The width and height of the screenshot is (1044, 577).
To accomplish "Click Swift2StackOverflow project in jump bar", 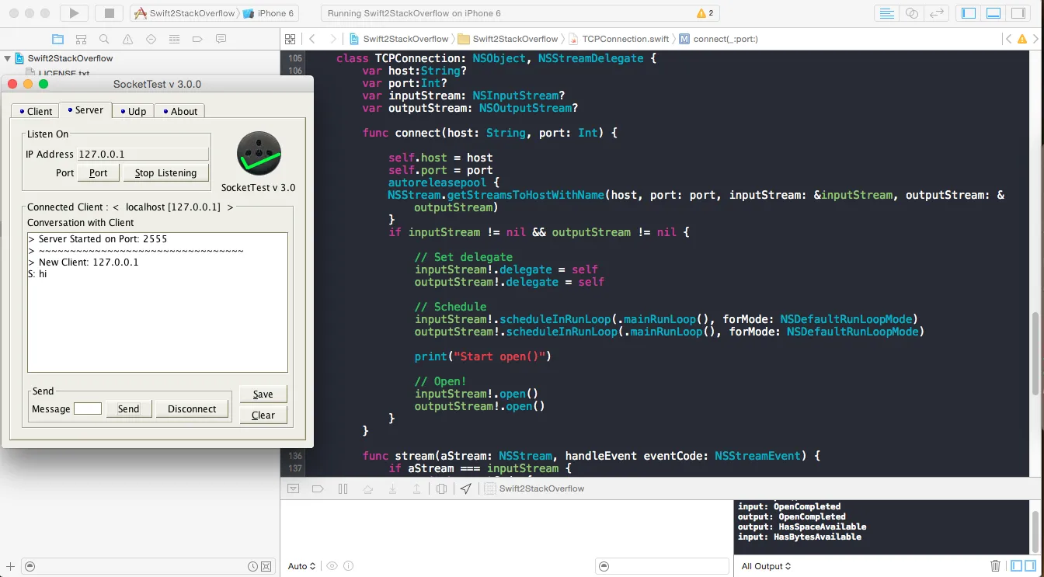I will 399,39.
